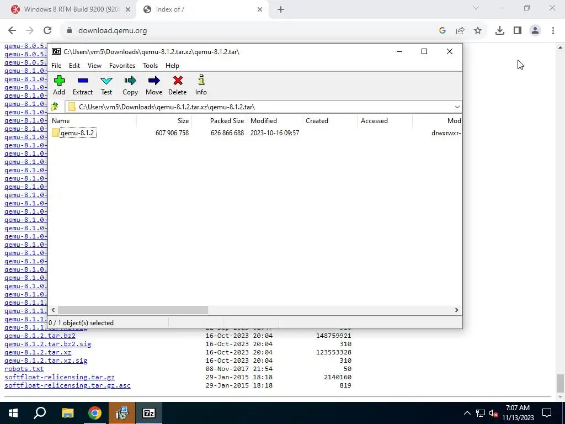Reload the download.qemu.org page

click(47, 31)
